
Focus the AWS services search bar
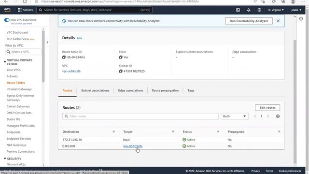pyautogui.click(x=95, y=10)
